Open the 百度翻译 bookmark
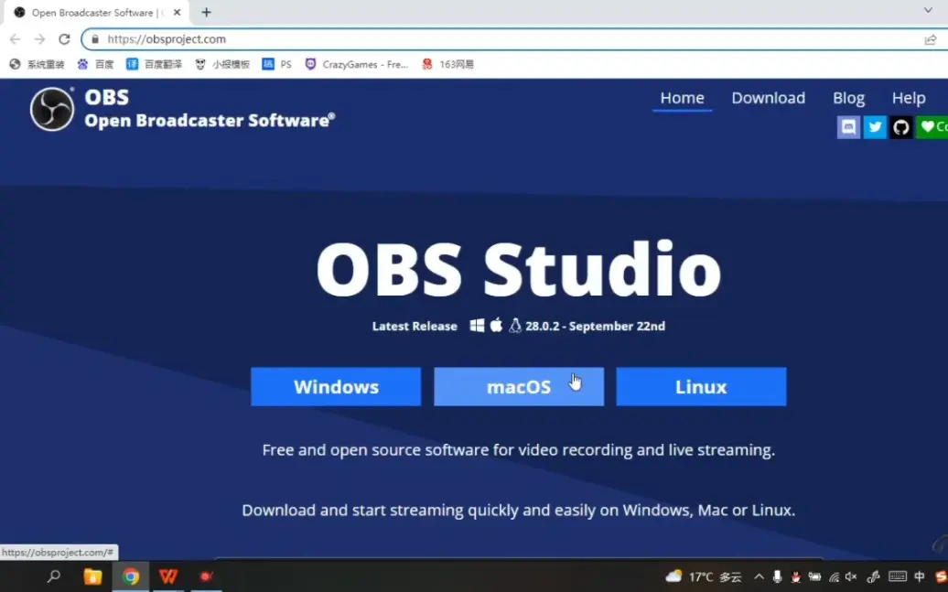 [154, 64]
